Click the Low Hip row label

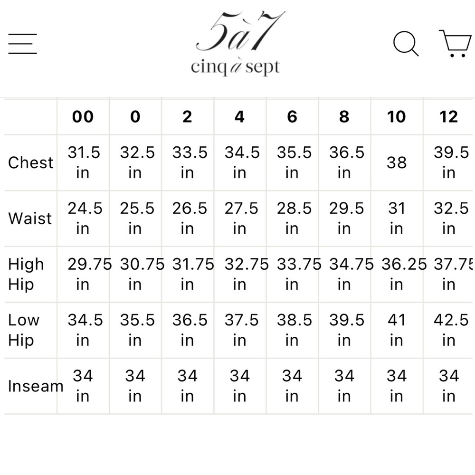click(24, 330)
